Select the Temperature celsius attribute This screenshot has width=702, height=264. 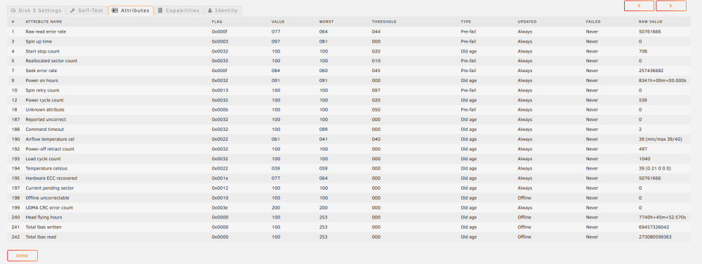(46, 168)
